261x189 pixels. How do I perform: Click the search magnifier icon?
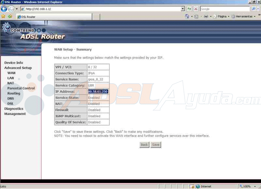click(253, 8)
